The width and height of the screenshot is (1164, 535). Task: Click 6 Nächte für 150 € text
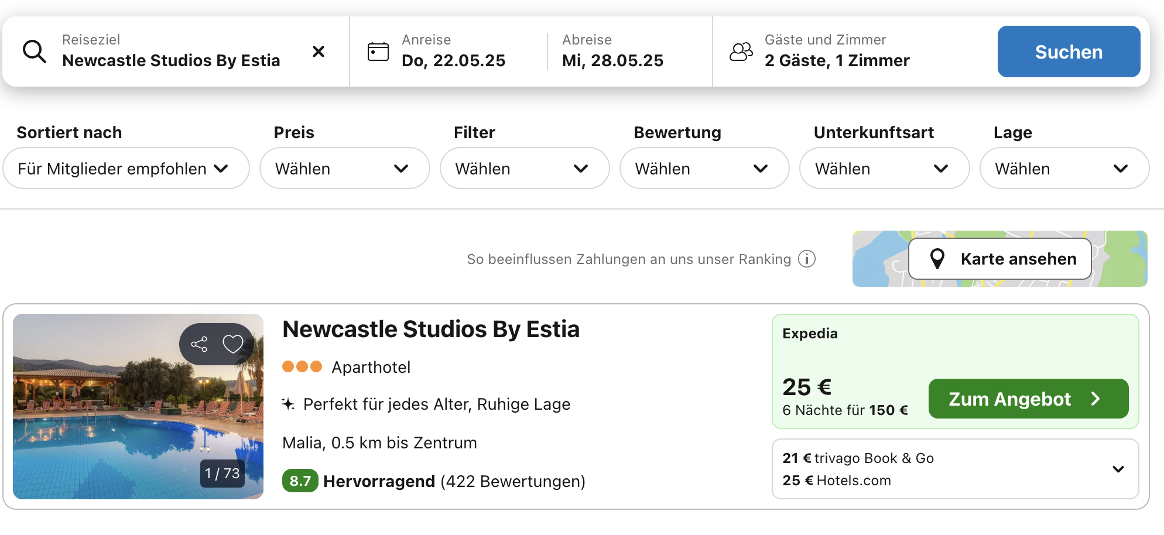click(x=845, y=410)
